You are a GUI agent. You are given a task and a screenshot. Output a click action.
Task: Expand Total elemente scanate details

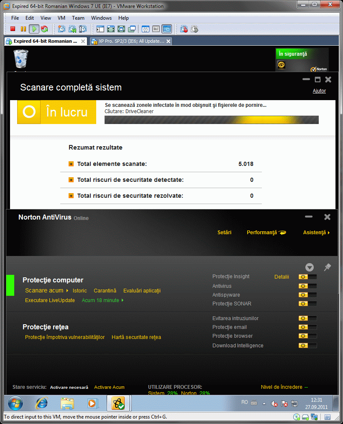click(71, 164)
